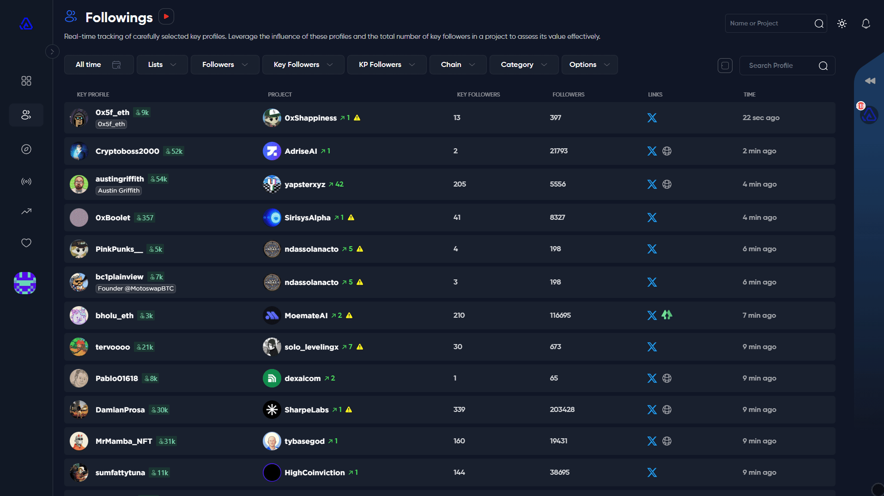Image resolution: width=884 pixels, height=496 pixels.
Task: Collapse the right panel with double-arrow
Action: click(x=870, y=81)
